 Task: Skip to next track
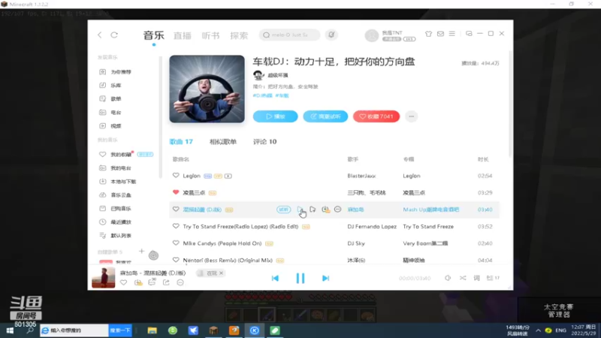point(325,278)
